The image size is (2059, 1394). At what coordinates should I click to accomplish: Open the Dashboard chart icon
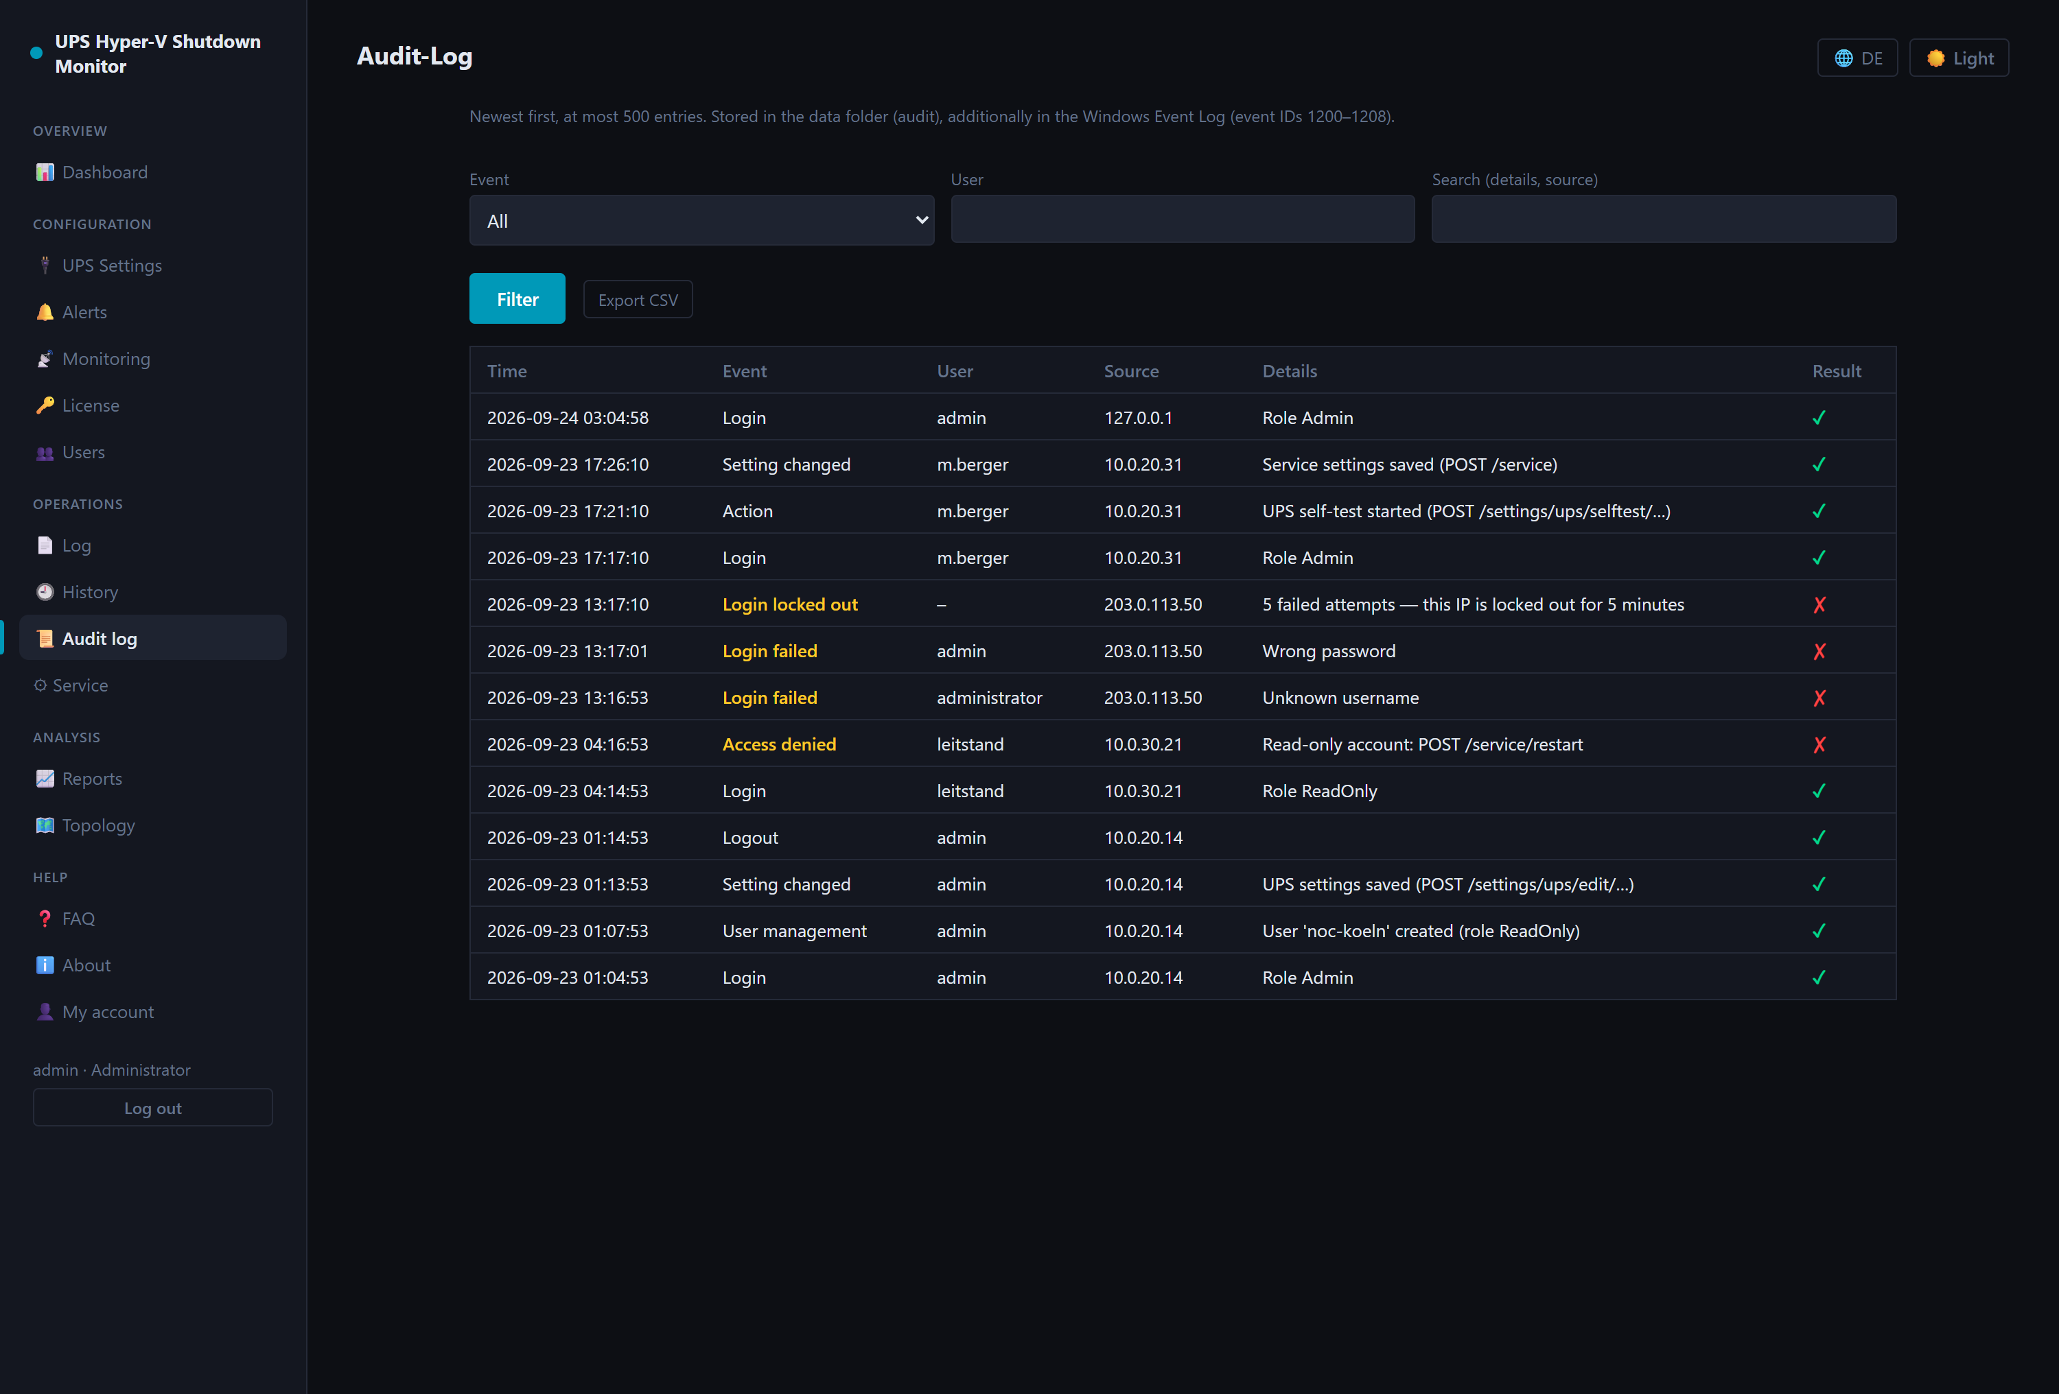click(45, 172)
